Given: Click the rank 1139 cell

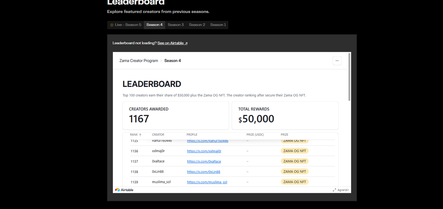Looking at the screenshot, I should coord(134,182).
